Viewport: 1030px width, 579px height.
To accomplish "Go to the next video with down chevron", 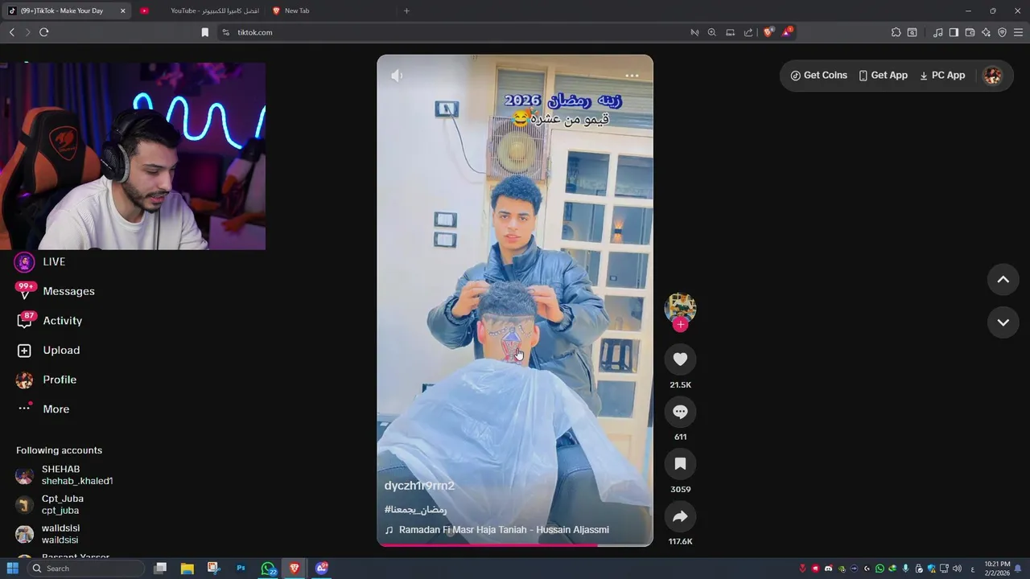I will coord(1003,322).
